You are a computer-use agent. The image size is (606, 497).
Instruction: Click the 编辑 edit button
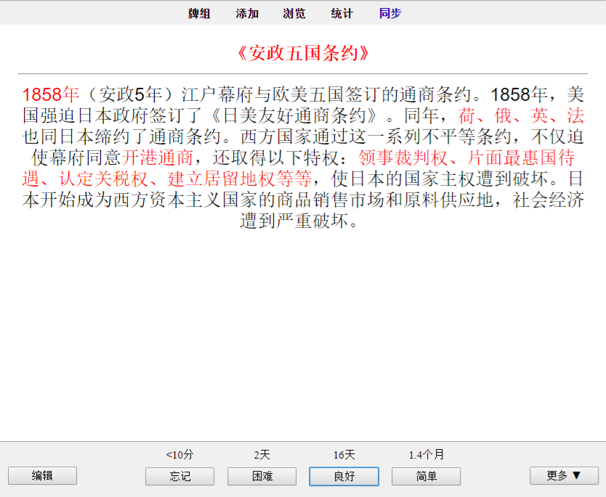click(x=43, y=475)
